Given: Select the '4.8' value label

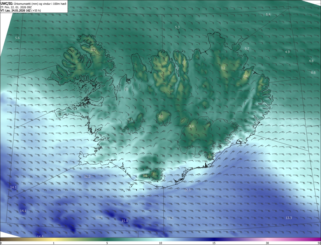Looking at the screenshot, I should (x=311, y=61).
